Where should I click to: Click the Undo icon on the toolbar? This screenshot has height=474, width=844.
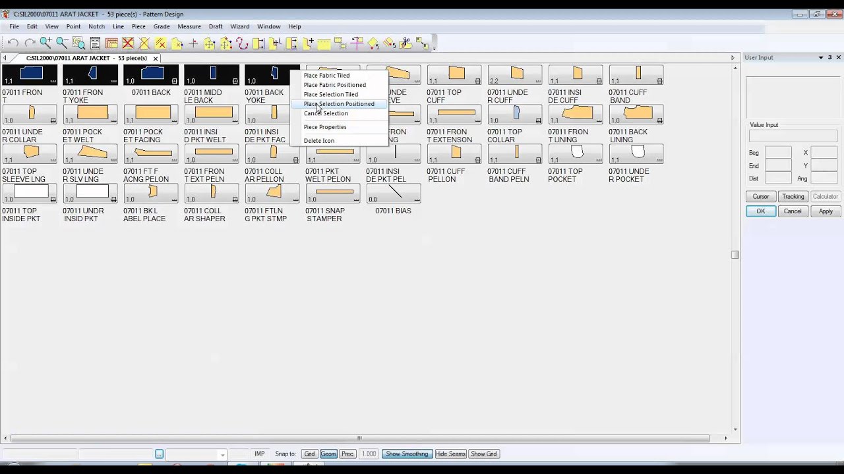pos(13,42)
